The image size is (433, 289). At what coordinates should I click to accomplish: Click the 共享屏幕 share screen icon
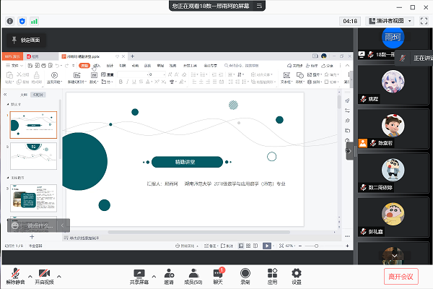tap(140, 275)
